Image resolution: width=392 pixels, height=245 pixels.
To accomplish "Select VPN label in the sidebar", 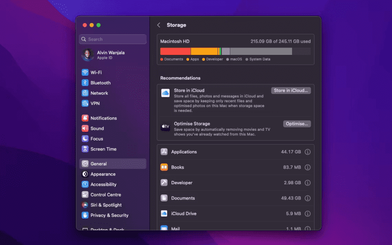I will tap(95, 103).
